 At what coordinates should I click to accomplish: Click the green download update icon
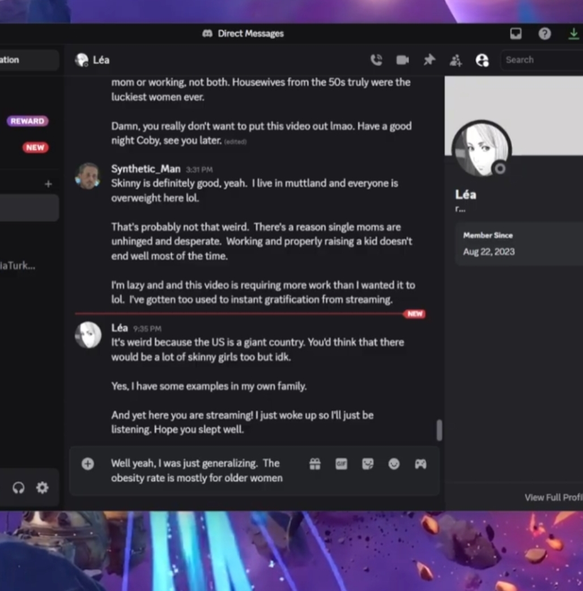click(x=573, y=33)
